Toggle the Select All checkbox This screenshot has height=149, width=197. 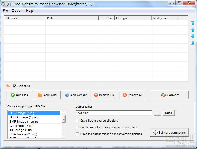click(x=15, y=86)
